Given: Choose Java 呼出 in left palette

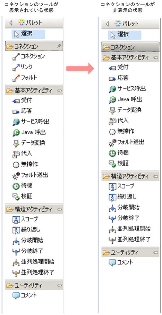Looking at the screenshot, I should [29, 132].
